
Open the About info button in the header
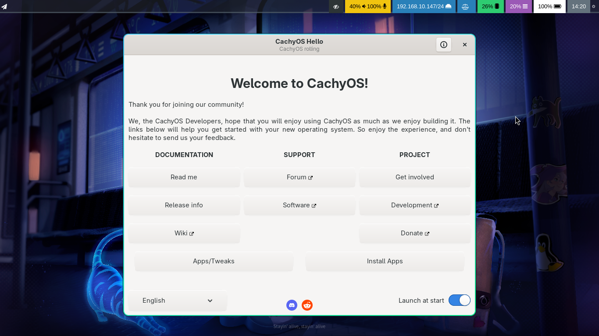444,45
